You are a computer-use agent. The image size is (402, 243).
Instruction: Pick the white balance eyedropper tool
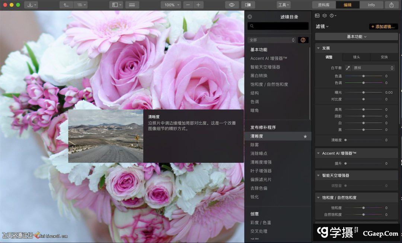pyautogui.click(x=348, y=68)
